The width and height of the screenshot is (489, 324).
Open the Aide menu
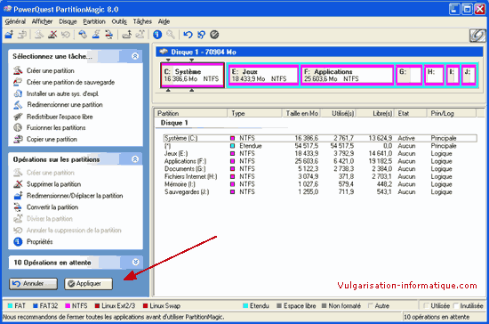click(x=164, y=21)
